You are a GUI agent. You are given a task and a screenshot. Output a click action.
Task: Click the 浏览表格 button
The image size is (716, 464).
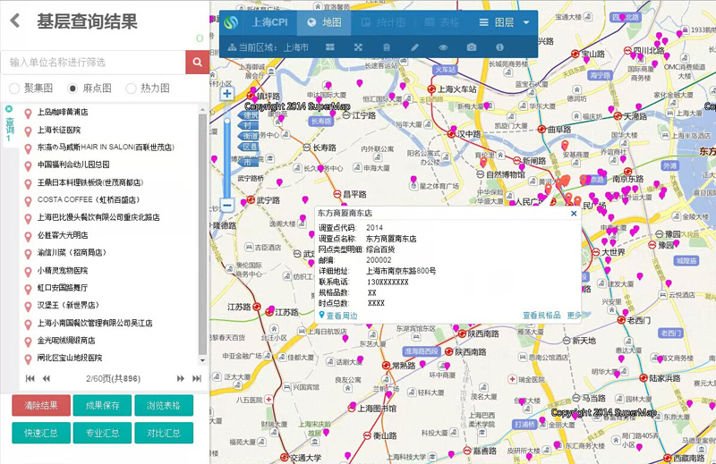164,405
